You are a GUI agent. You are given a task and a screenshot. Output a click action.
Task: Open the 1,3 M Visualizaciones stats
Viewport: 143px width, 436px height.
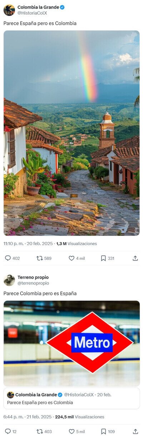pos(77,243)
